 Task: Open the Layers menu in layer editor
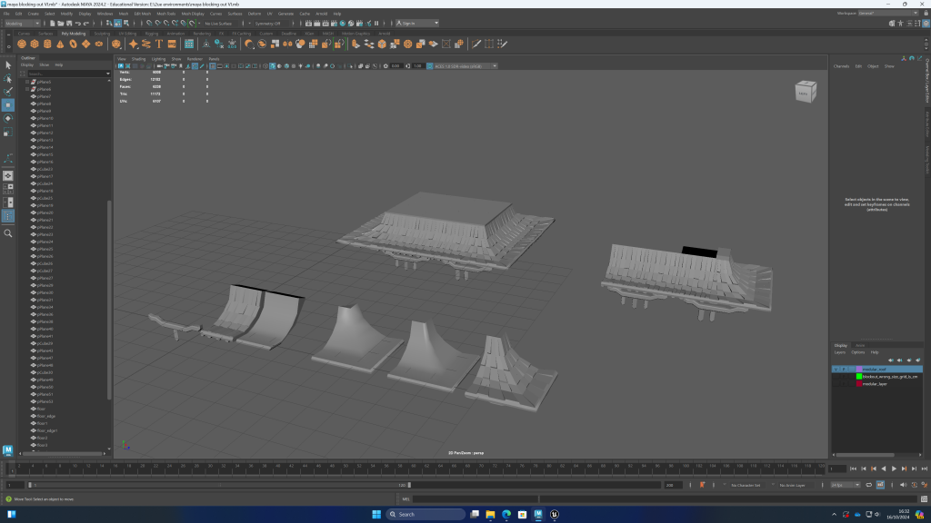pyautogui.click(x=840, y=351)
